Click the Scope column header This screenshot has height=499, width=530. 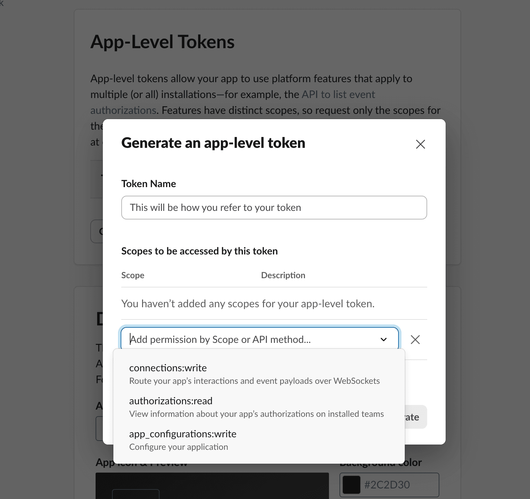(x=133, y=275)
